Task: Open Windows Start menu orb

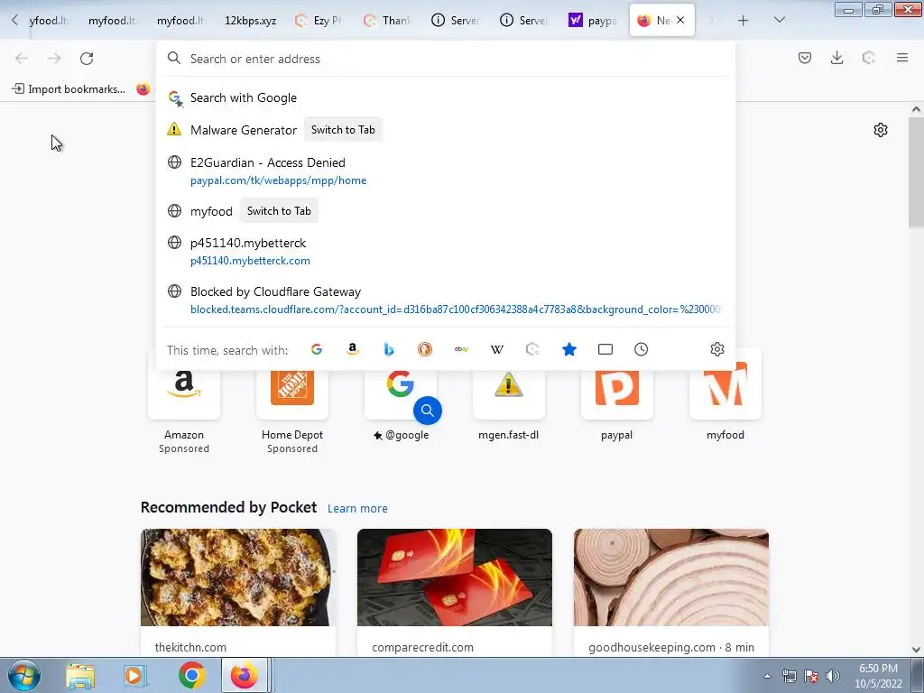Action: tap(24, 675)
